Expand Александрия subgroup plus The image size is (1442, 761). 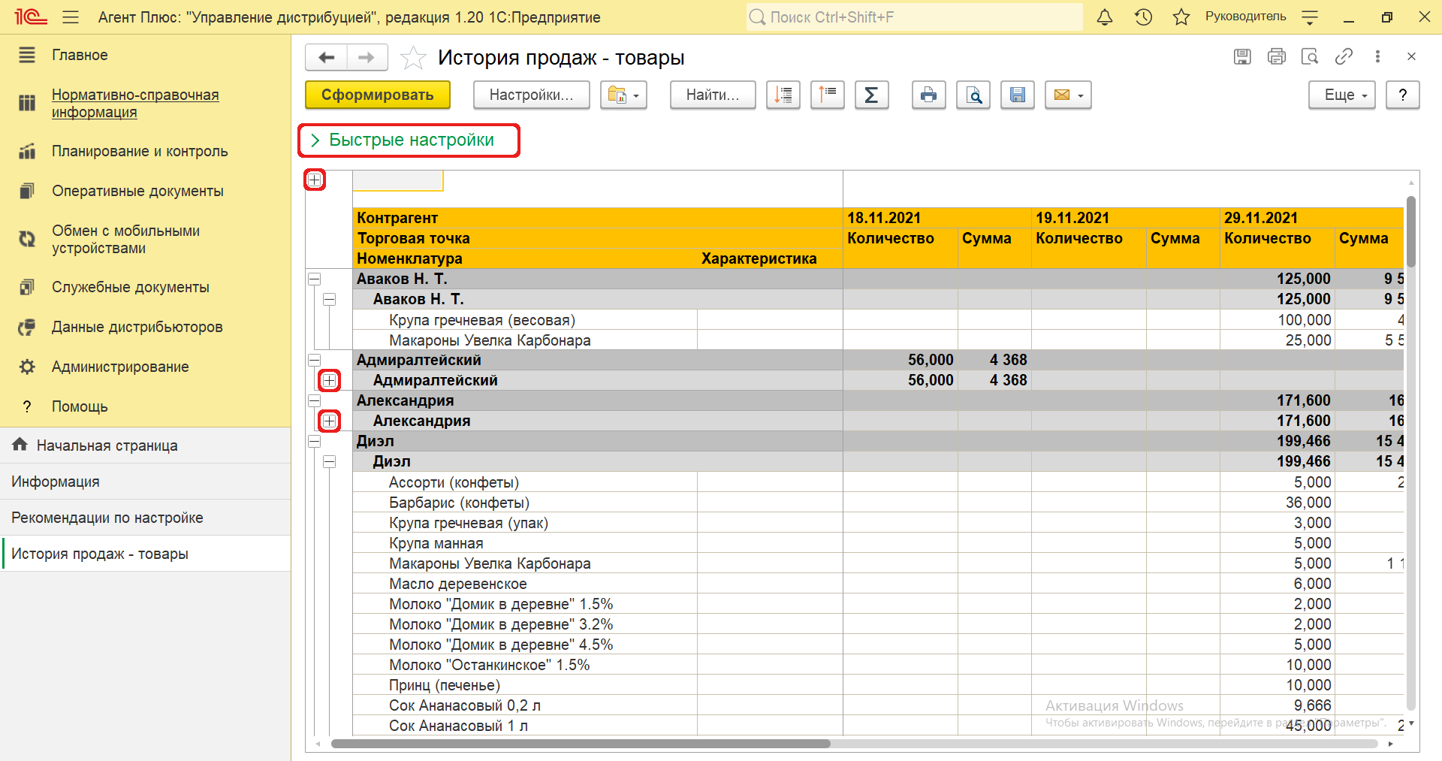coord(329,421)
